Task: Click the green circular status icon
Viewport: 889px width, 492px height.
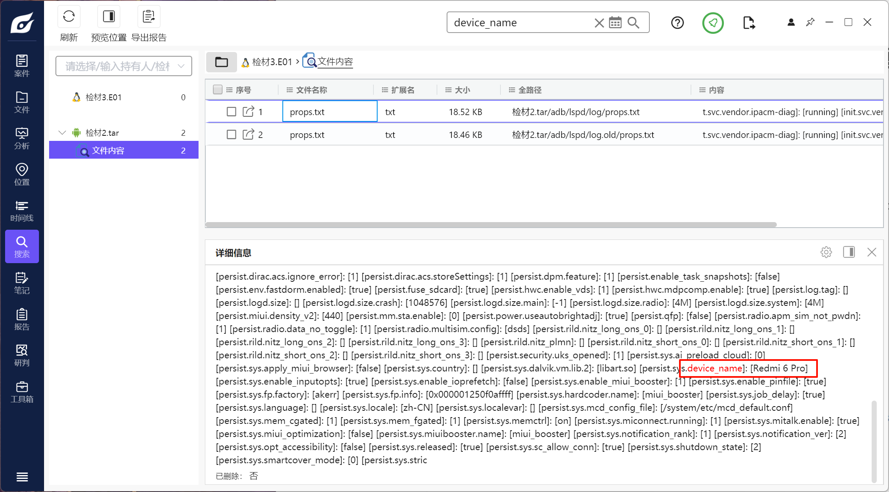Action: [x=713, y=23]
